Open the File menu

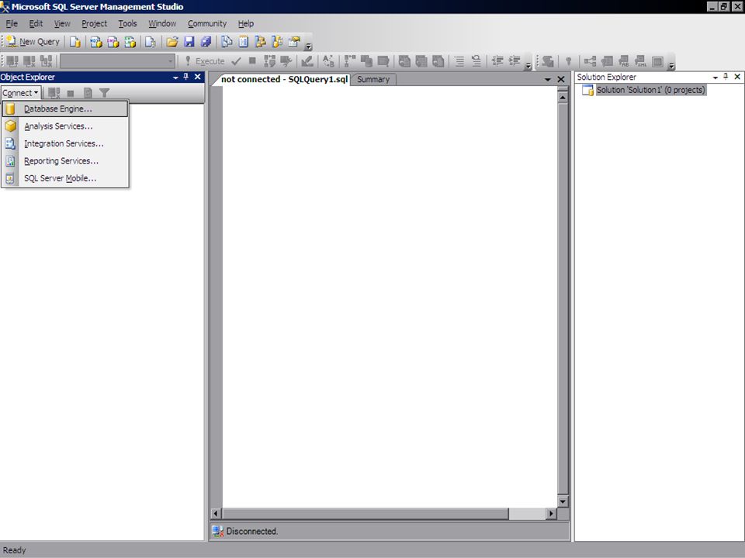click(12, 23)
